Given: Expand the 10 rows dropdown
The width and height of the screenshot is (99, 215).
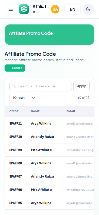Looking at the screenshot, I should pos(24,98).
